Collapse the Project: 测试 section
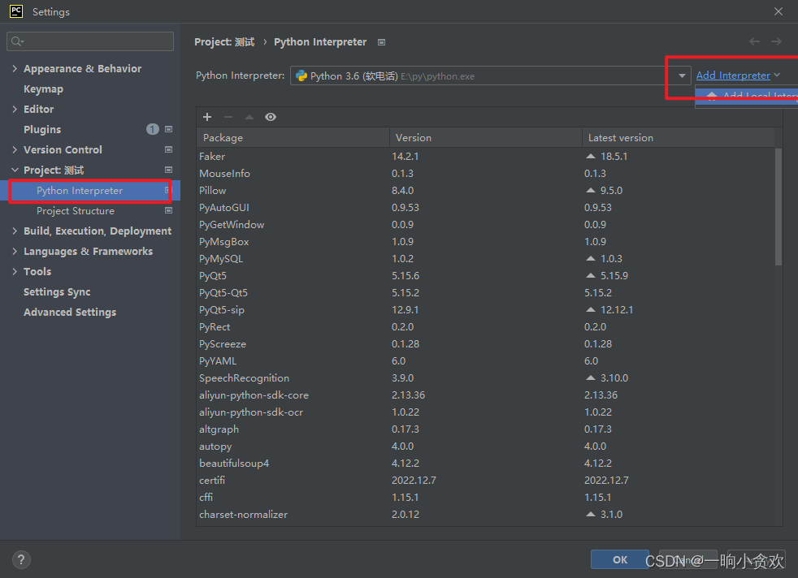The height and width of the screenshot is (578, 798). (x=15, y=170)
